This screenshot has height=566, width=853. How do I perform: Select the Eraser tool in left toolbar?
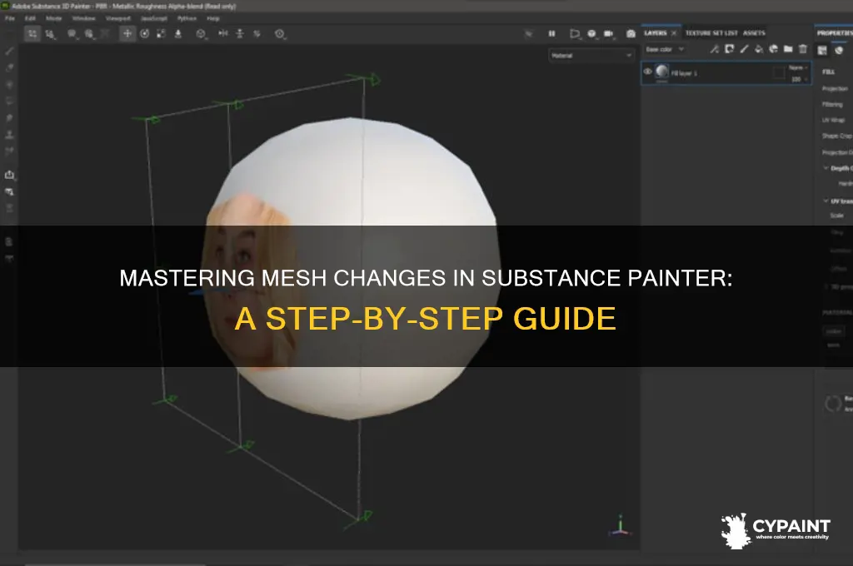(x=9, y=68)
